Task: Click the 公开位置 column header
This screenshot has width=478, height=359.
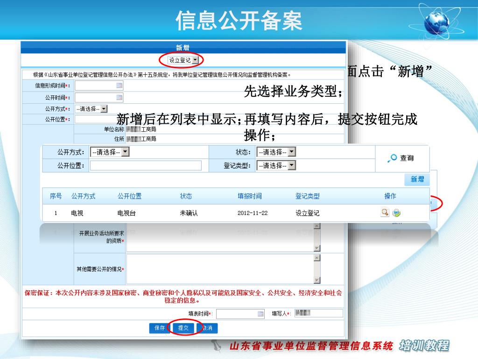Action: coord(130,196)
